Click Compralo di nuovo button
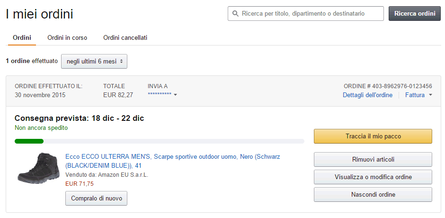The height and width of the screenshot is (218, 445). click(96, 198)
